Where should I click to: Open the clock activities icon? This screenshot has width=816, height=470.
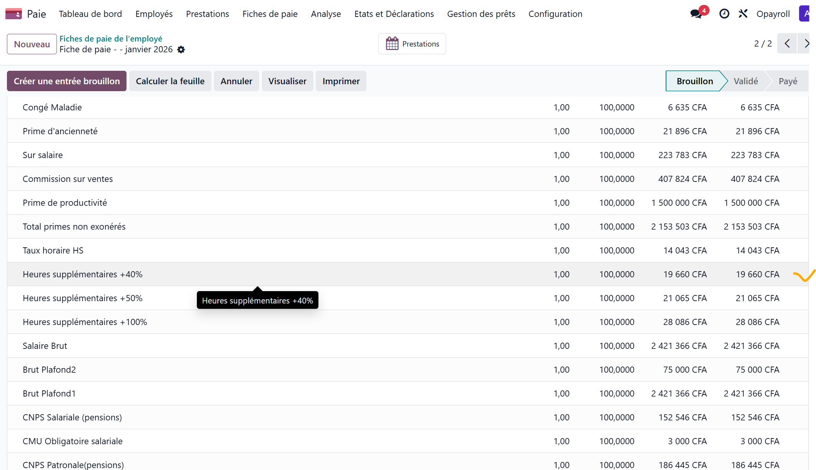coord(724,14)
